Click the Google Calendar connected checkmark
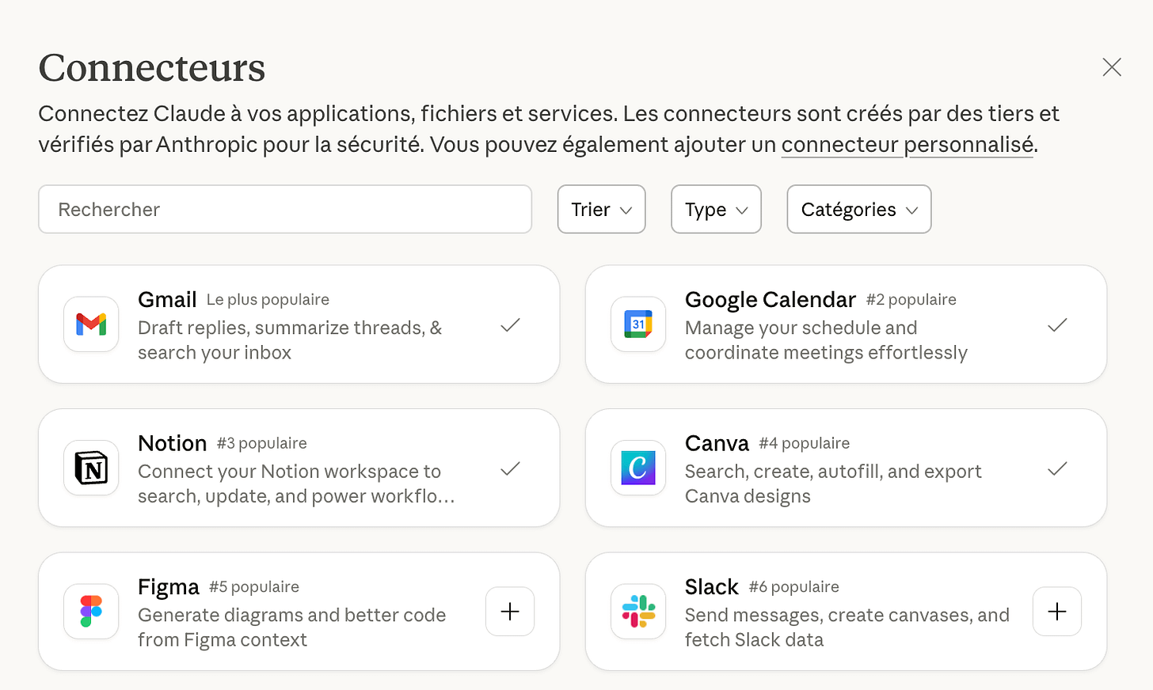 tap(1057, 324)
